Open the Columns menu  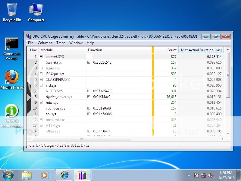click(x=45, y=43)
